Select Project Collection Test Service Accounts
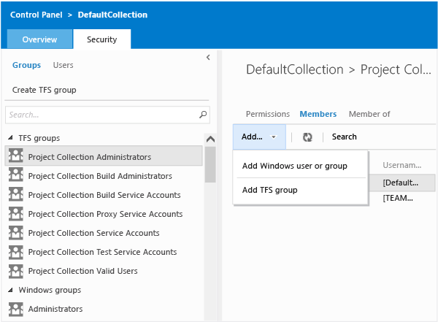438x322 pixels. 104,252
